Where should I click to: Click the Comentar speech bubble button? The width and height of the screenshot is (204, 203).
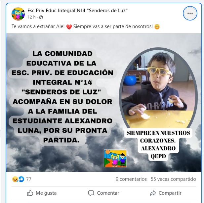104,193
